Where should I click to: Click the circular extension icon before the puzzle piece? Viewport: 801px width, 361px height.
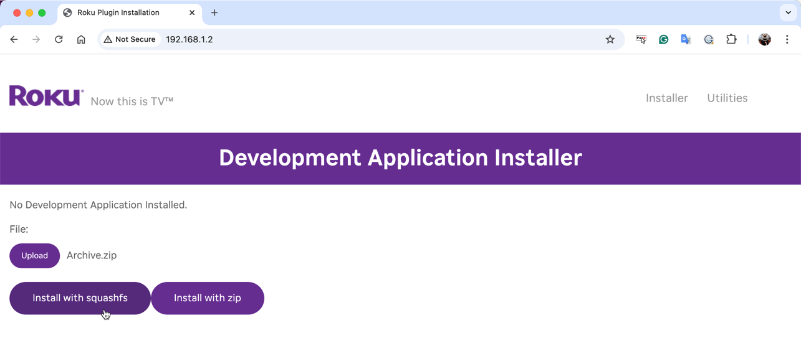pos(709,39)
